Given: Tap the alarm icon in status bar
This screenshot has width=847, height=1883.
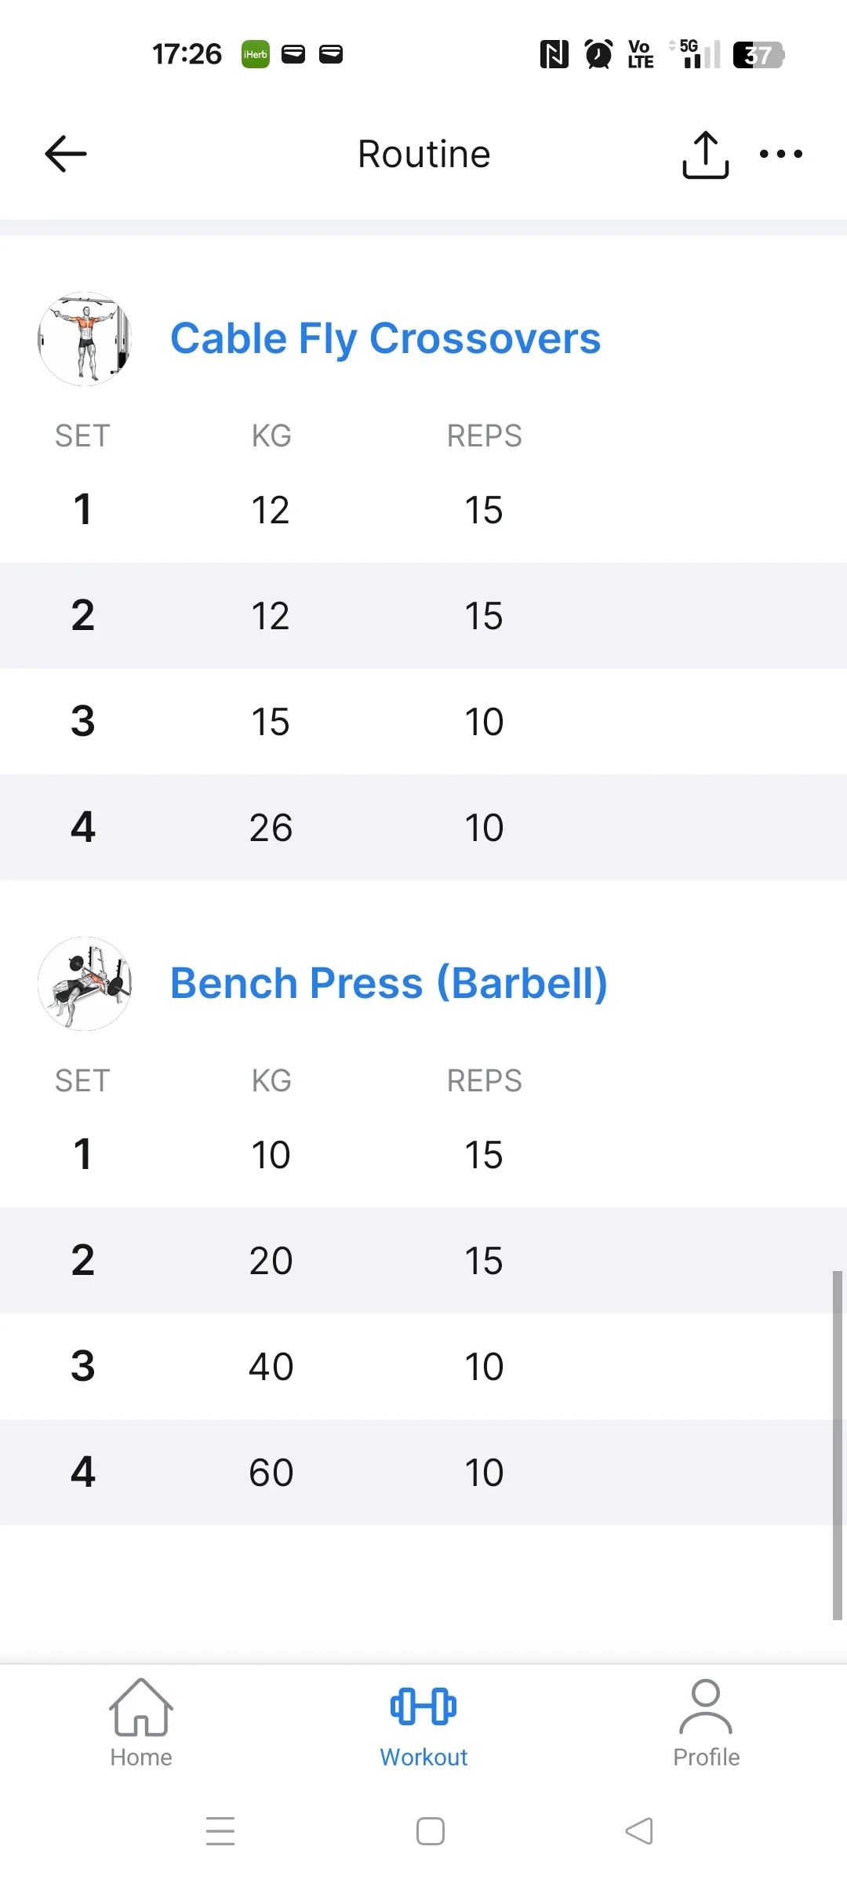Looking at the screenshot, I should (x=598, y=54).
